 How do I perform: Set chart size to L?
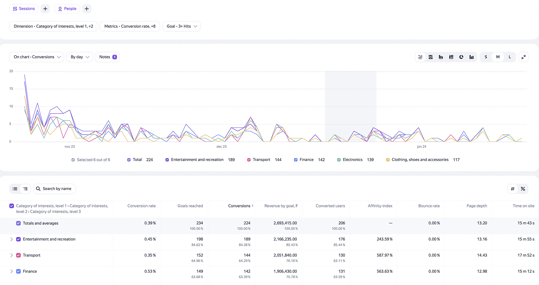510,57
